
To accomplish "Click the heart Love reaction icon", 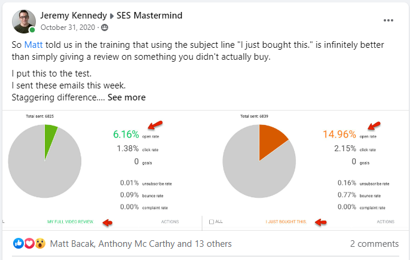I will (x=29, y=243).
